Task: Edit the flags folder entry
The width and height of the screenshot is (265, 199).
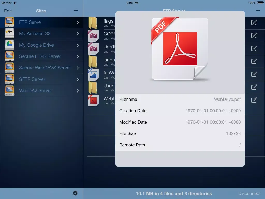Action: (254, 22)
